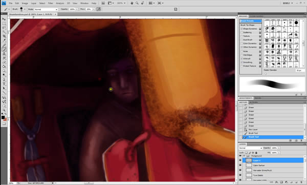The image size is (307, 185).
Task: Delete the current state in the History panel
Action: coord(301,140)
